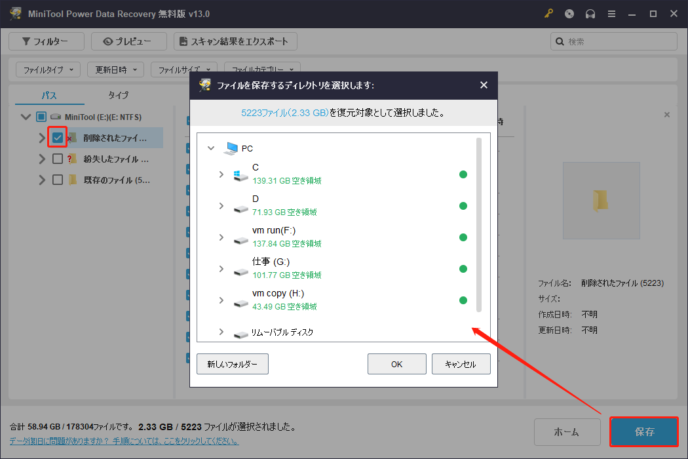Expand the 仕事 (G:) drive node
Screen dimensions: 688x459
click(221, 269)
